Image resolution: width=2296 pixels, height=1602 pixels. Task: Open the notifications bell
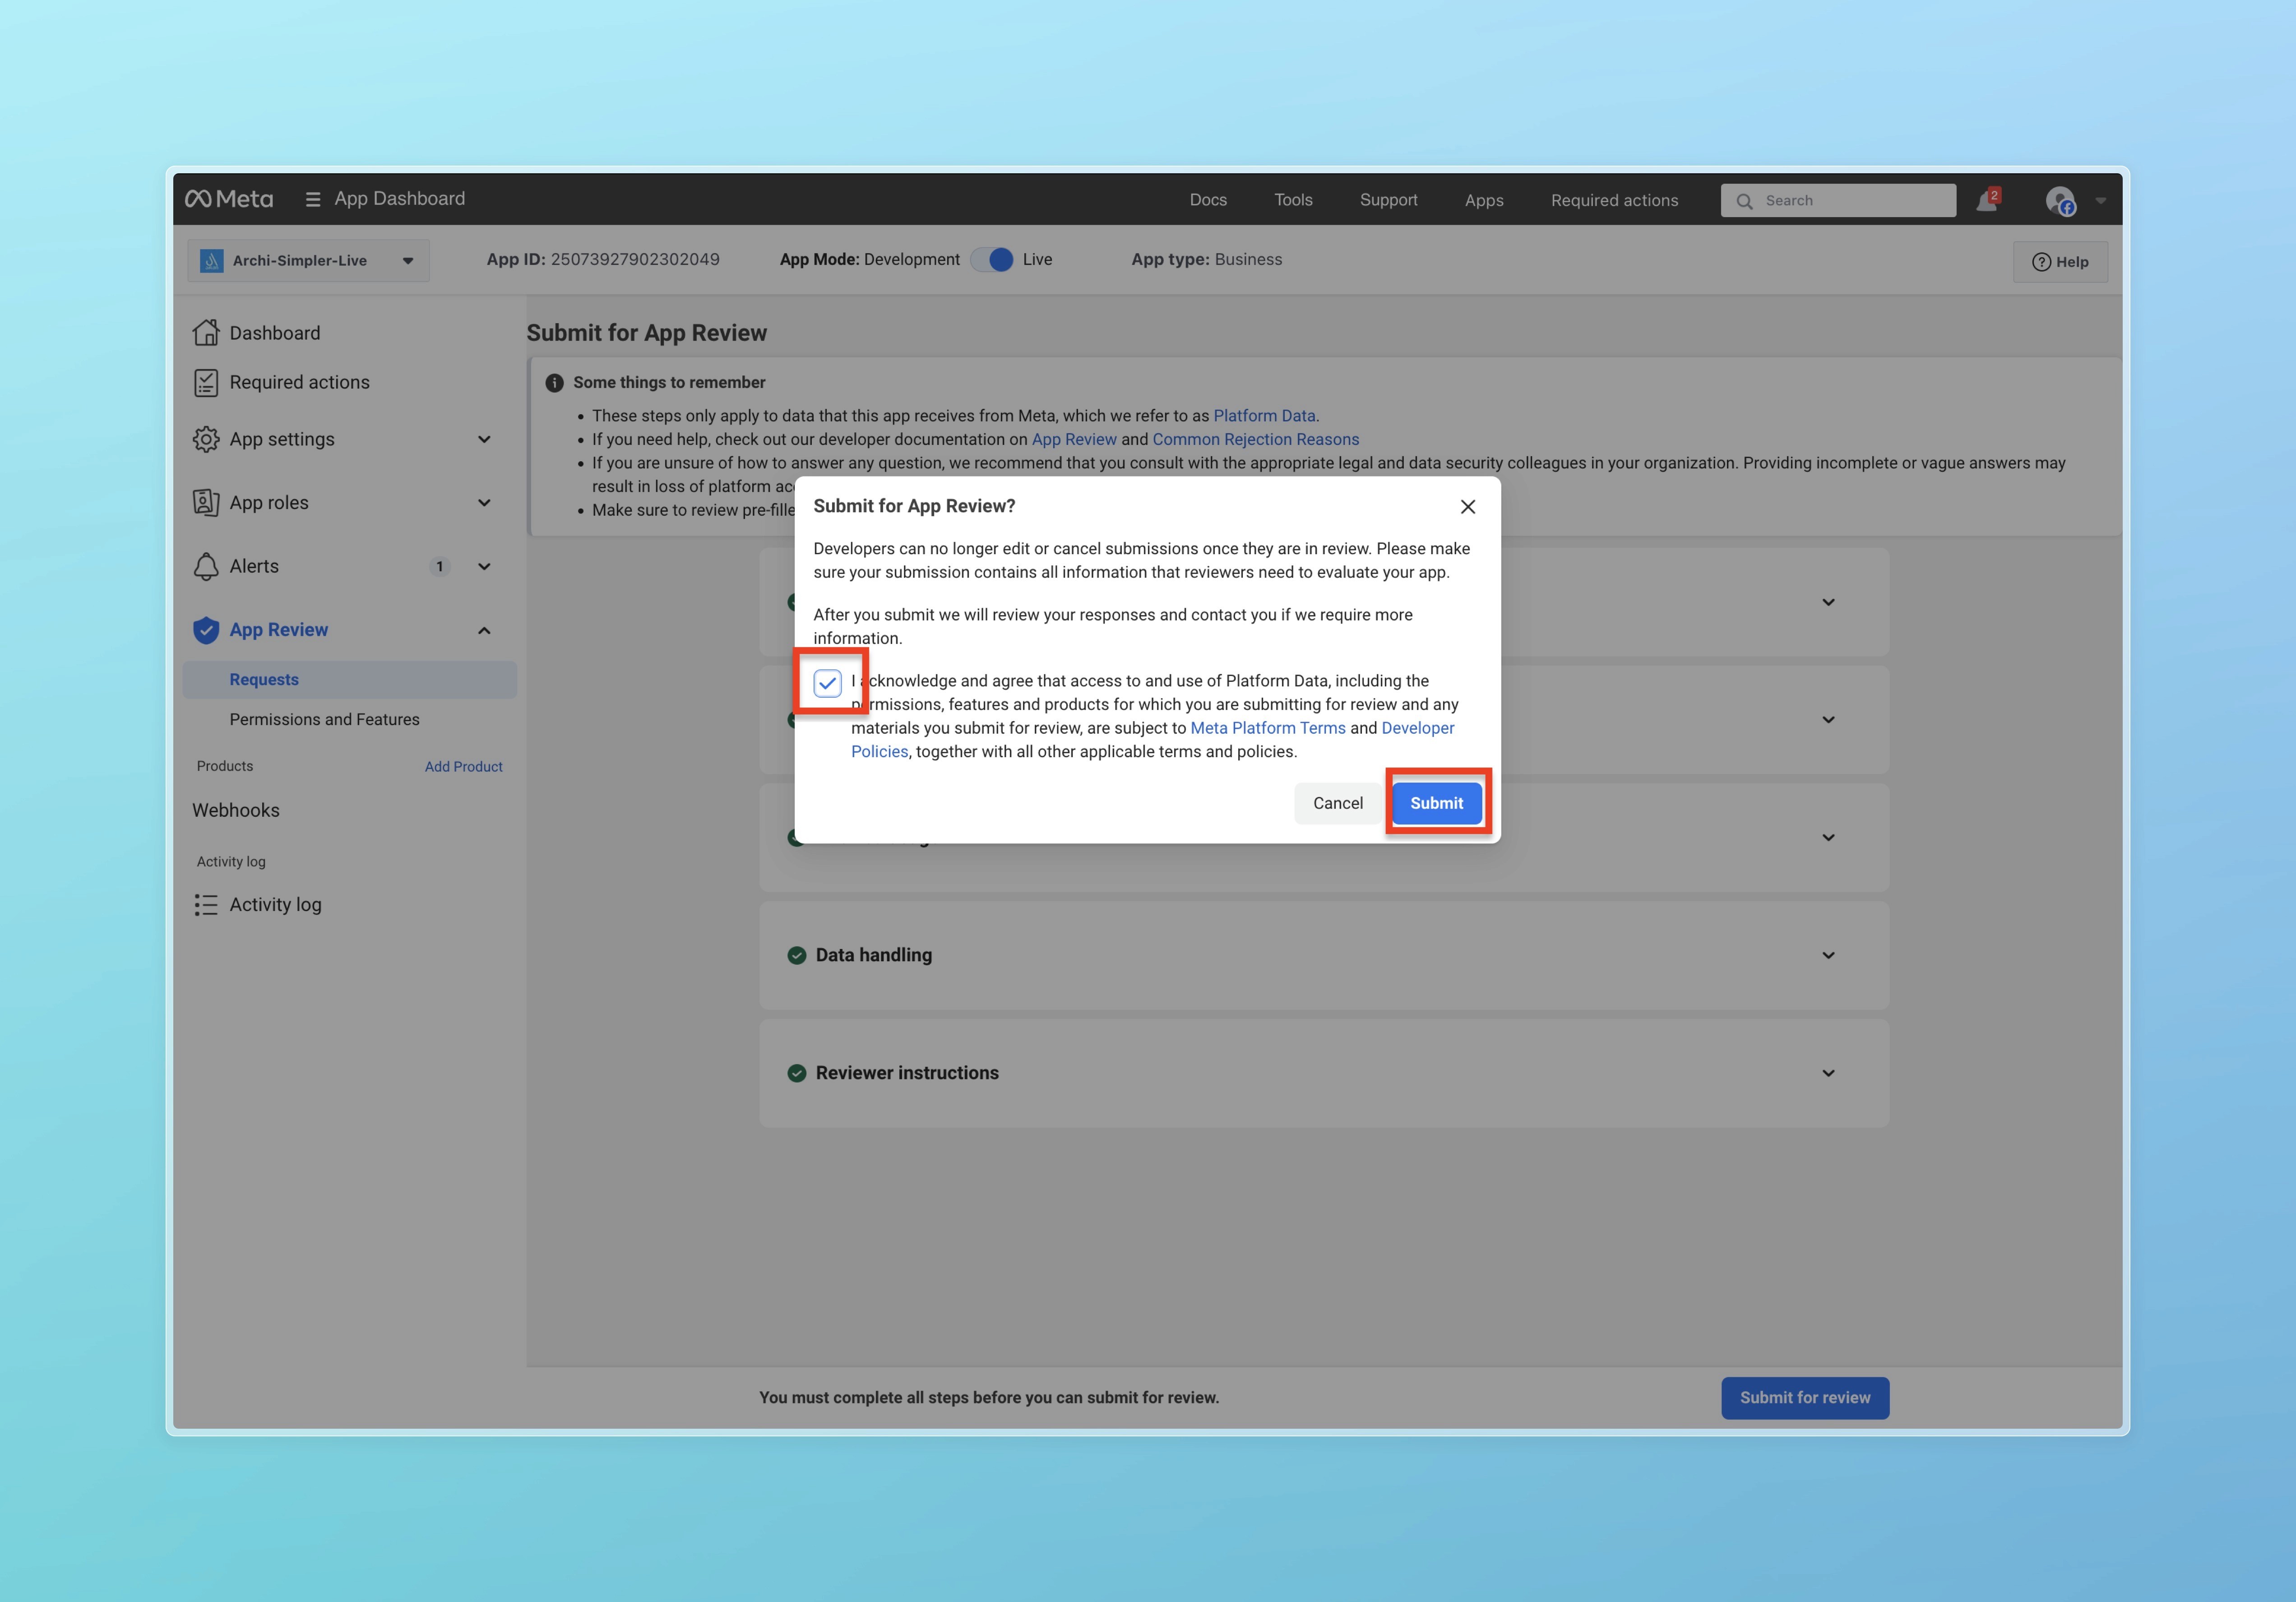tap(1986, 201)
